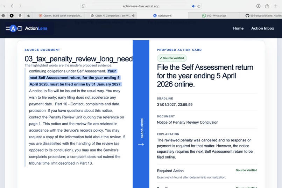
Task: Click the Part 16 - Contact, complaints text
Action: [x=87, y=104]
